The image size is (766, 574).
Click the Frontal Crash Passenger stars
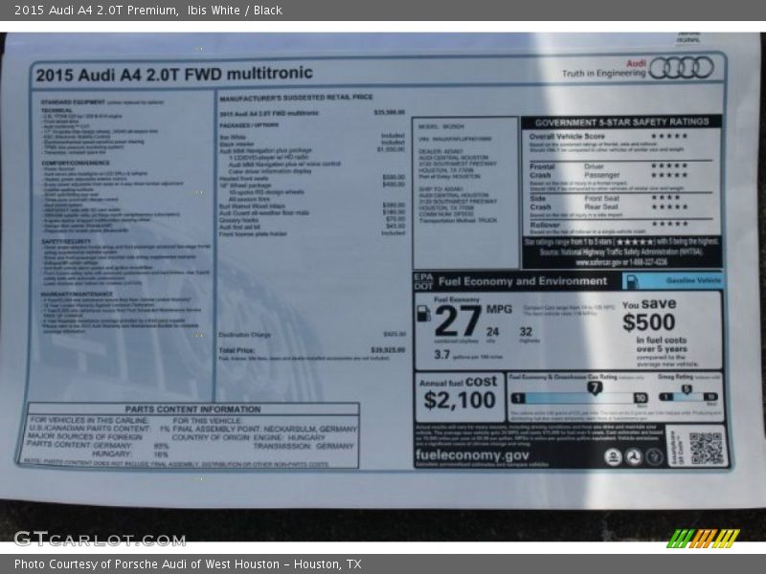point(669,175)
